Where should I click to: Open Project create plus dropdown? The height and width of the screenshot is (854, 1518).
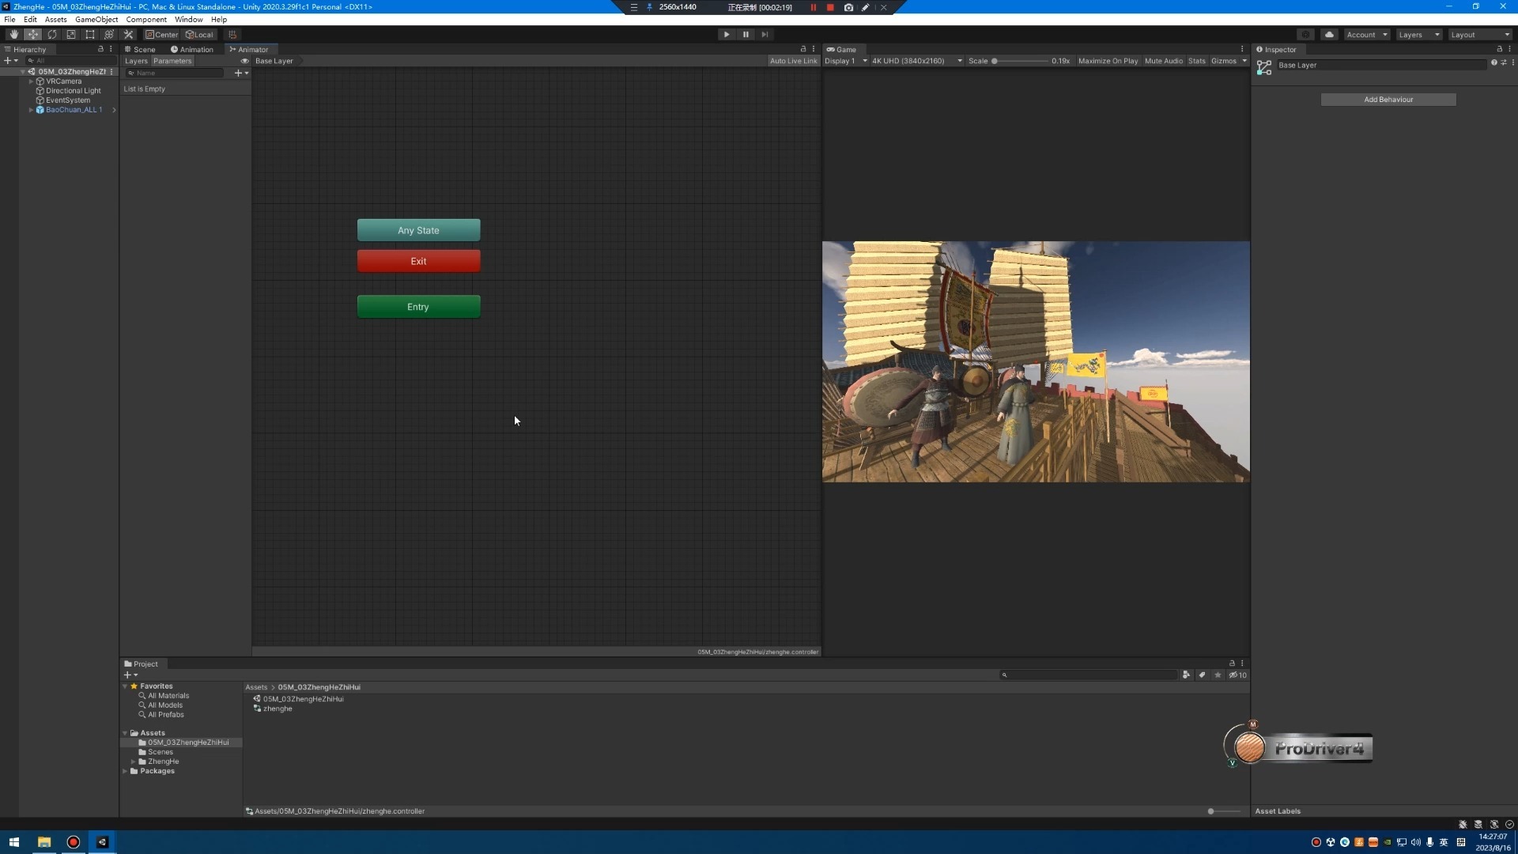tap(130, 675)
